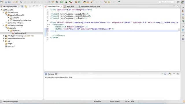Click the Last Edit Location arrow icon
The image size is (185, 104).
pos(106,2)
